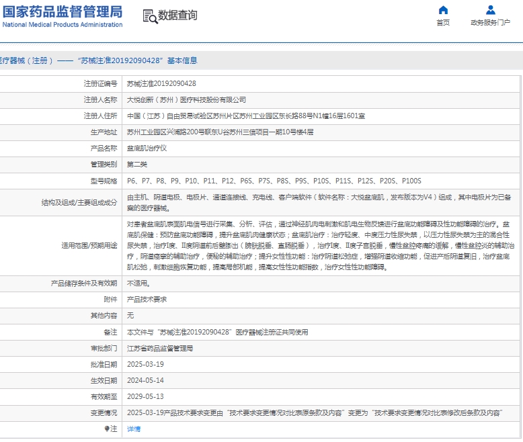Viewport: 523px width, 442px height.
Task: Click the bullet icon beside 注
Action: click(107, 429)
